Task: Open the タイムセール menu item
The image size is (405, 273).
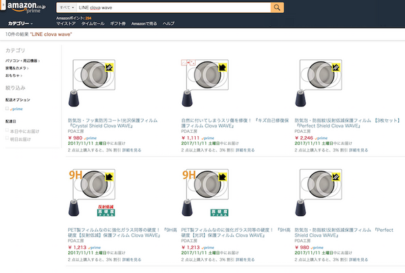Action: pos(92,23)
